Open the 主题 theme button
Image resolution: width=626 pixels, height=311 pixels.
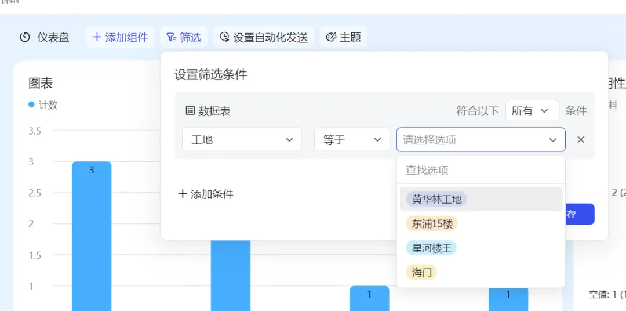click(x=343, y=38)
